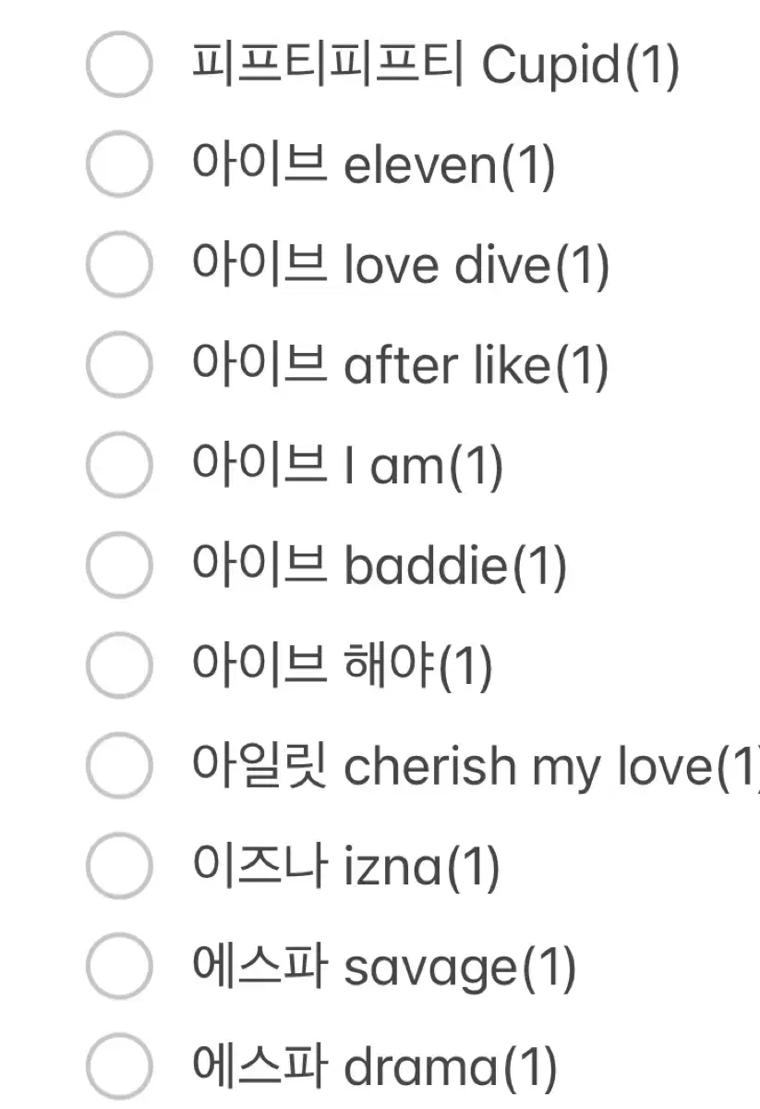Choose the 아이브 love dive option circle
Image resolution: width=760 pixels, height=1109 pixels.
(118, 264)
